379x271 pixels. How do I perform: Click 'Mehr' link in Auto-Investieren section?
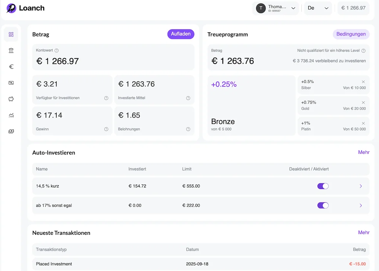click(x=363, y=152)
